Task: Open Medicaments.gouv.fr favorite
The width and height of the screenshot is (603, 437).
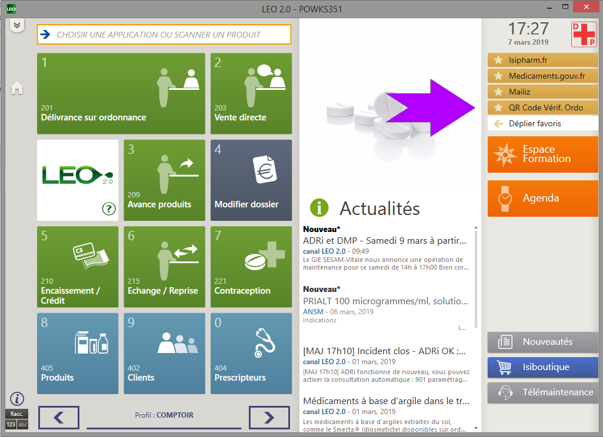Action: point(542,76)
